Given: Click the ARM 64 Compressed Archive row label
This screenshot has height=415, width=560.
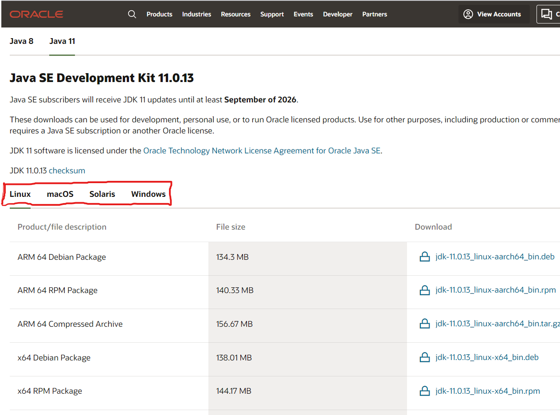Looking at the screenshot, I should coord(70,324).
